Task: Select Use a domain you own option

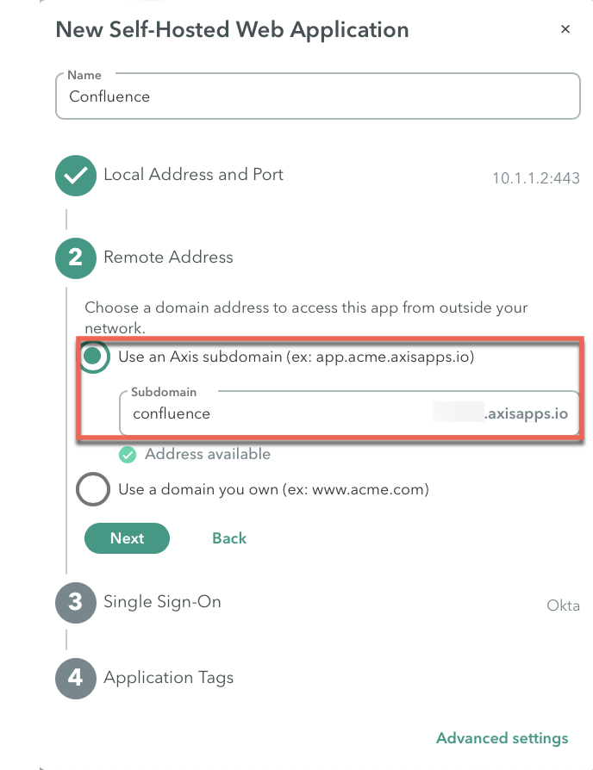Action: coord(93,489)
